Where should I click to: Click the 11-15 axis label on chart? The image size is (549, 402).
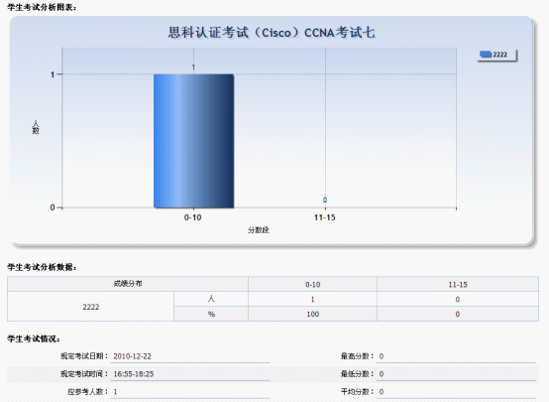click(325, 217)
